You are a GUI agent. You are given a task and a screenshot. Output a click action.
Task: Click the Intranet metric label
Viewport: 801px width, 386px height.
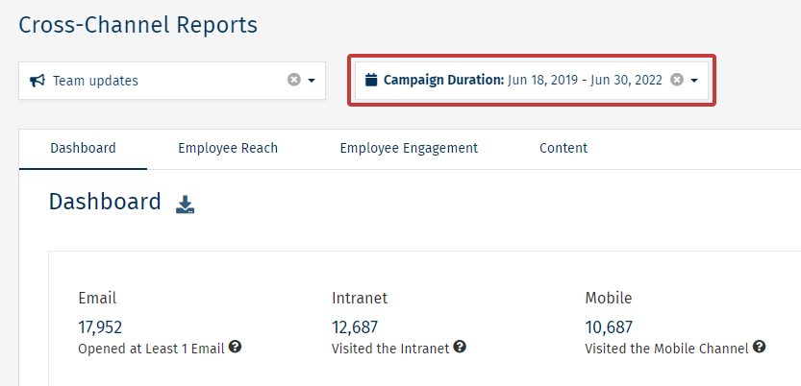(360, 298)
